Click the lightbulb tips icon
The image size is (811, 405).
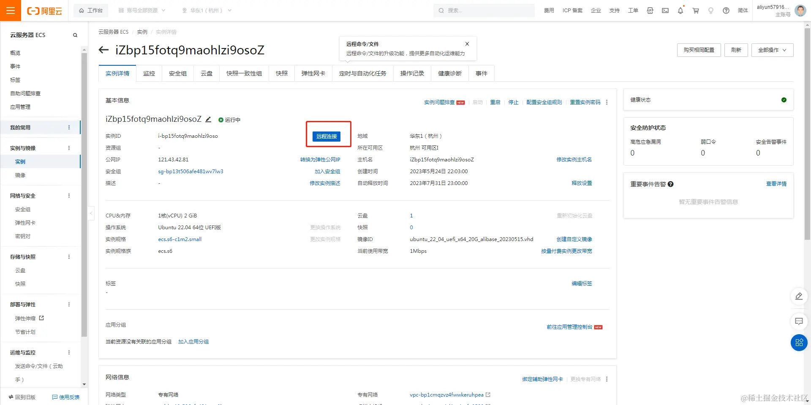coord(711,11)
